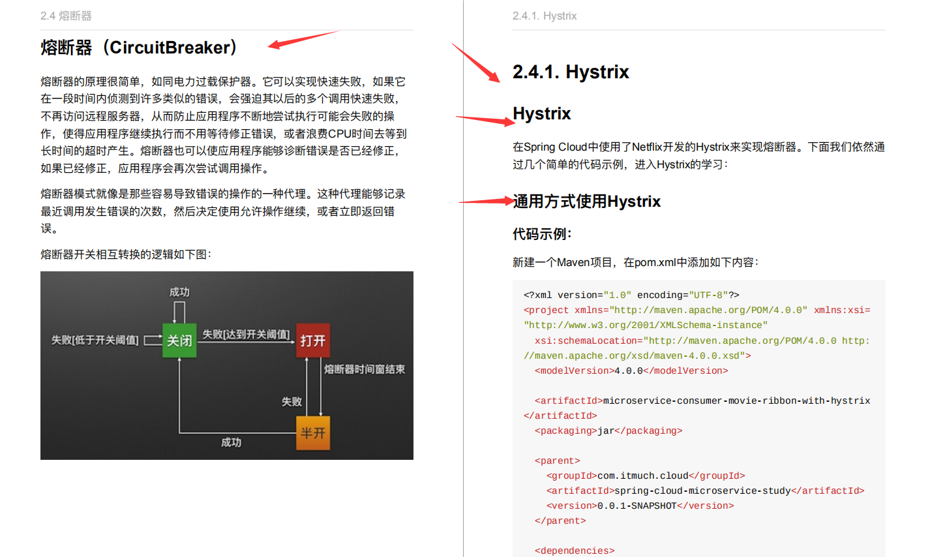Click the "成功" label above the 关闭 box
This screenshot has width=930, height=557.
pos(179,292)
